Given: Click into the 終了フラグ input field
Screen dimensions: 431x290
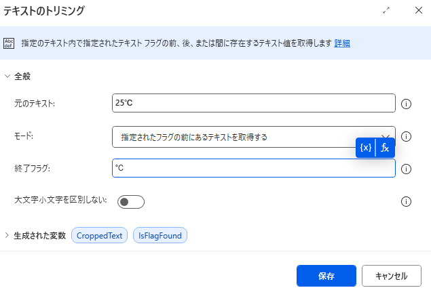Looking at the screenshot, I should pyautogui.click(x=253, y=168).
